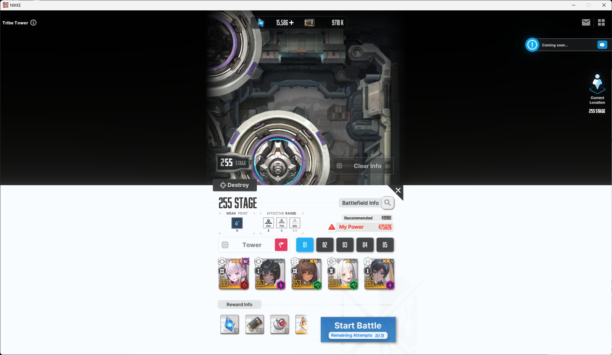Image resolution: width=612 pixels, height=355 pixels.
Task: Select the 255 Stage label on tower
Action: tap(233, 163)
